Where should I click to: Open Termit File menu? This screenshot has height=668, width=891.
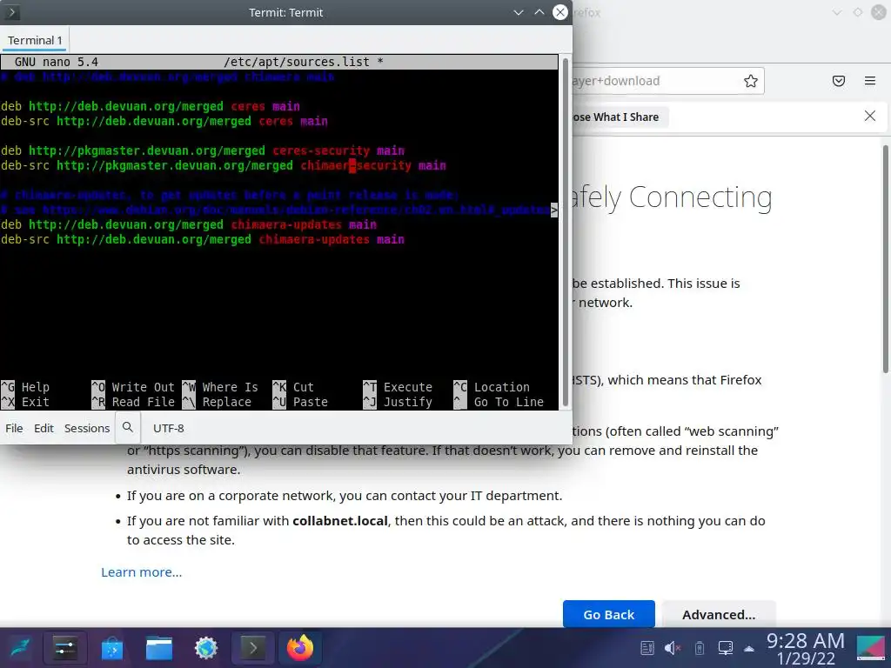click(14, 428)
